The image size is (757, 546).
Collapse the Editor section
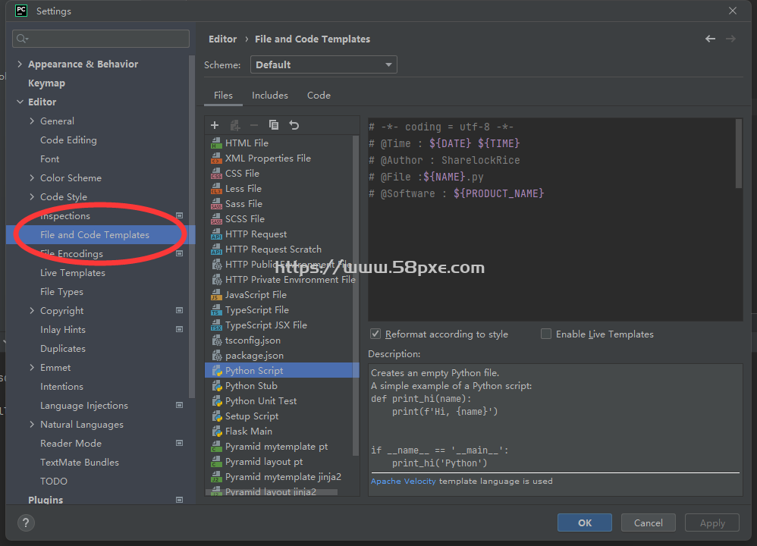(20, 102)
